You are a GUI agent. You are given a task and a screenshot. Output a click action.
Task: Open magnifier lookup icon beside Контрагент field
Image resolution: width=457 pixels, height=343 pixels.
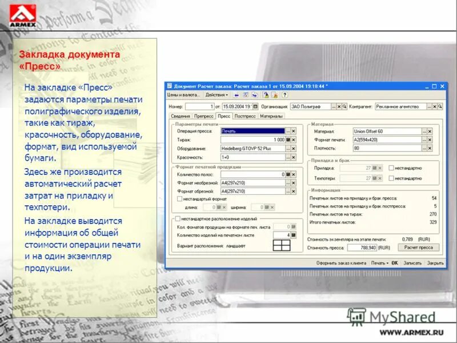pos(439,107)
